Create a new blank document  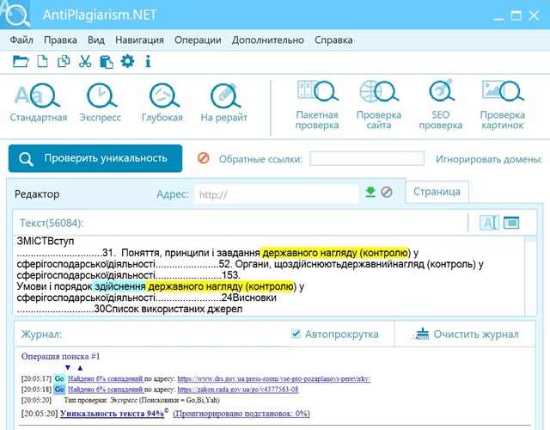[x=42, y=61]
